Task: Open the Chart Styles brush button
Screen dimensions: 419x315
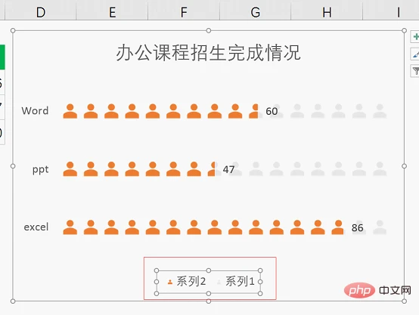Action: [x=415, y=54]
